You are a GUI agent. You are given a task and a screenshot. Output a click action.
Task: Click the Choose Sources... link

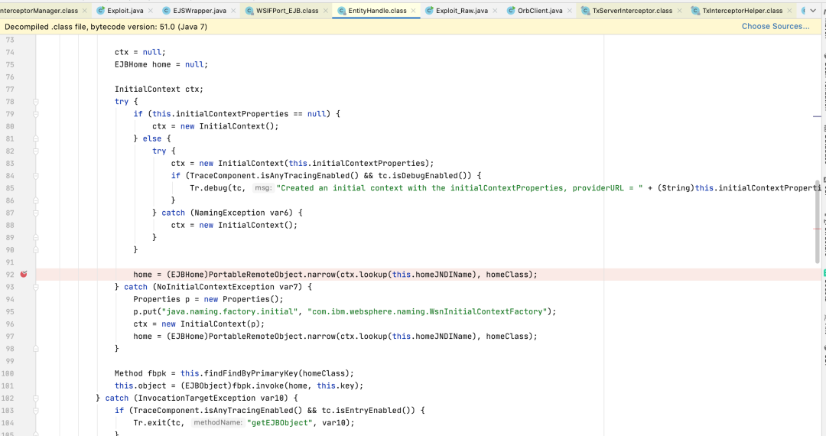[776, 26]
